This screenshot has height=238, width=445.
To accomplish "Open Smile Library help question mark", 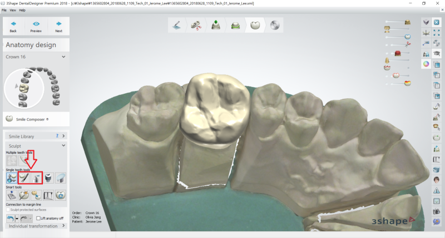I will 57,136.
